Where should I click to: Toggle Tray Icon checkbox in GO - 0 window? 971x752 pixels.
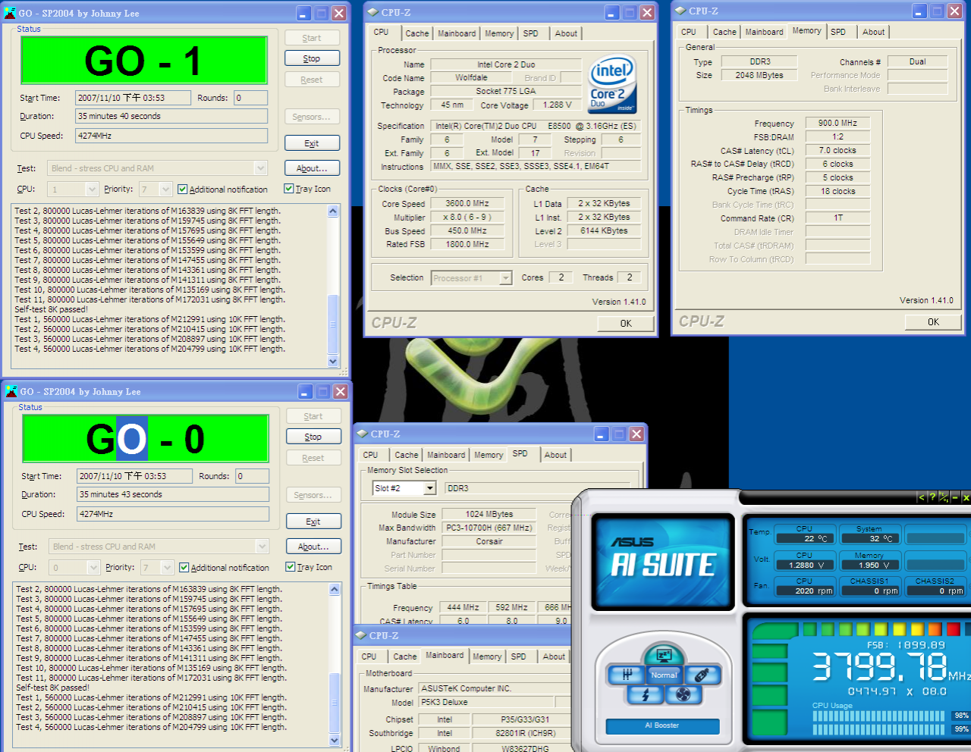point(291,566)
